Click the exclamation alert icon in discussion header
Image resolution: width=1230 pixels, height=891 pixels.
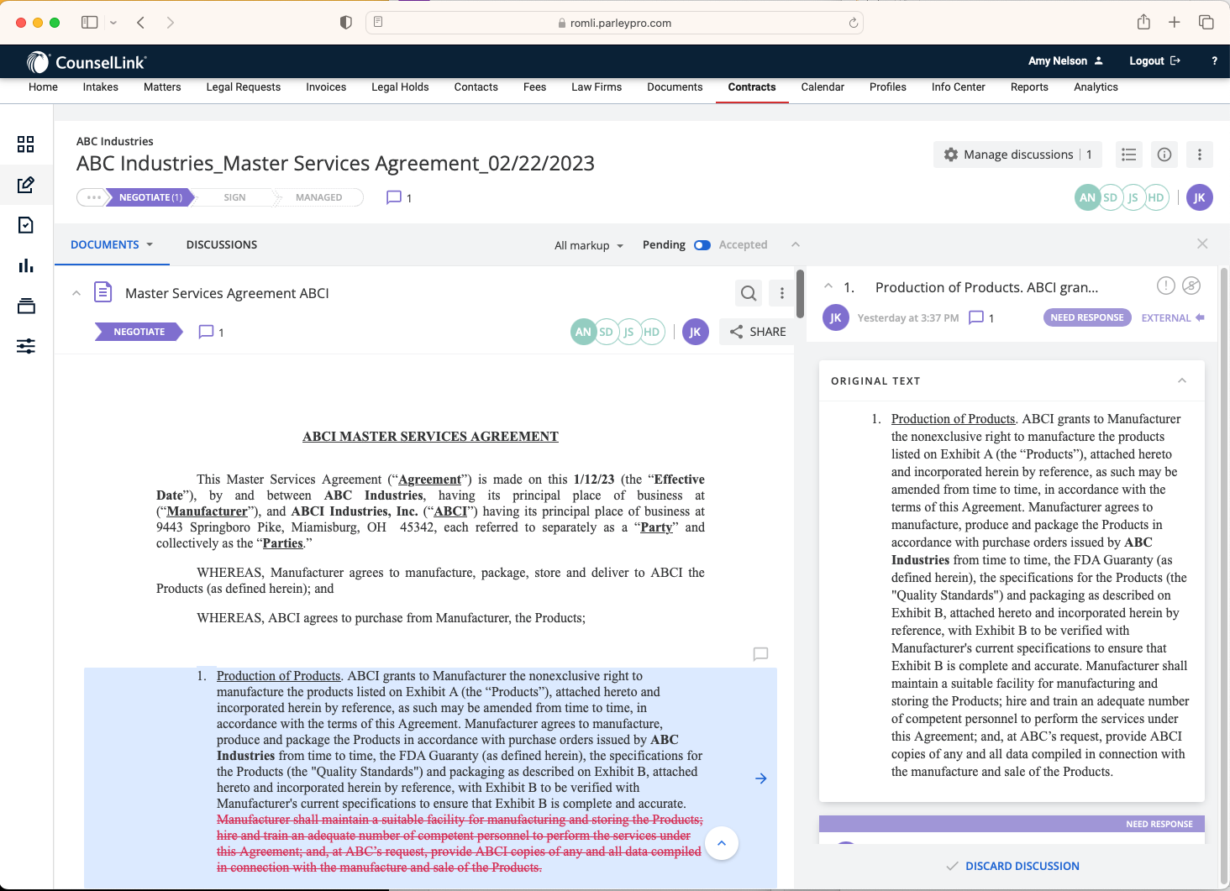(1165, 286)
